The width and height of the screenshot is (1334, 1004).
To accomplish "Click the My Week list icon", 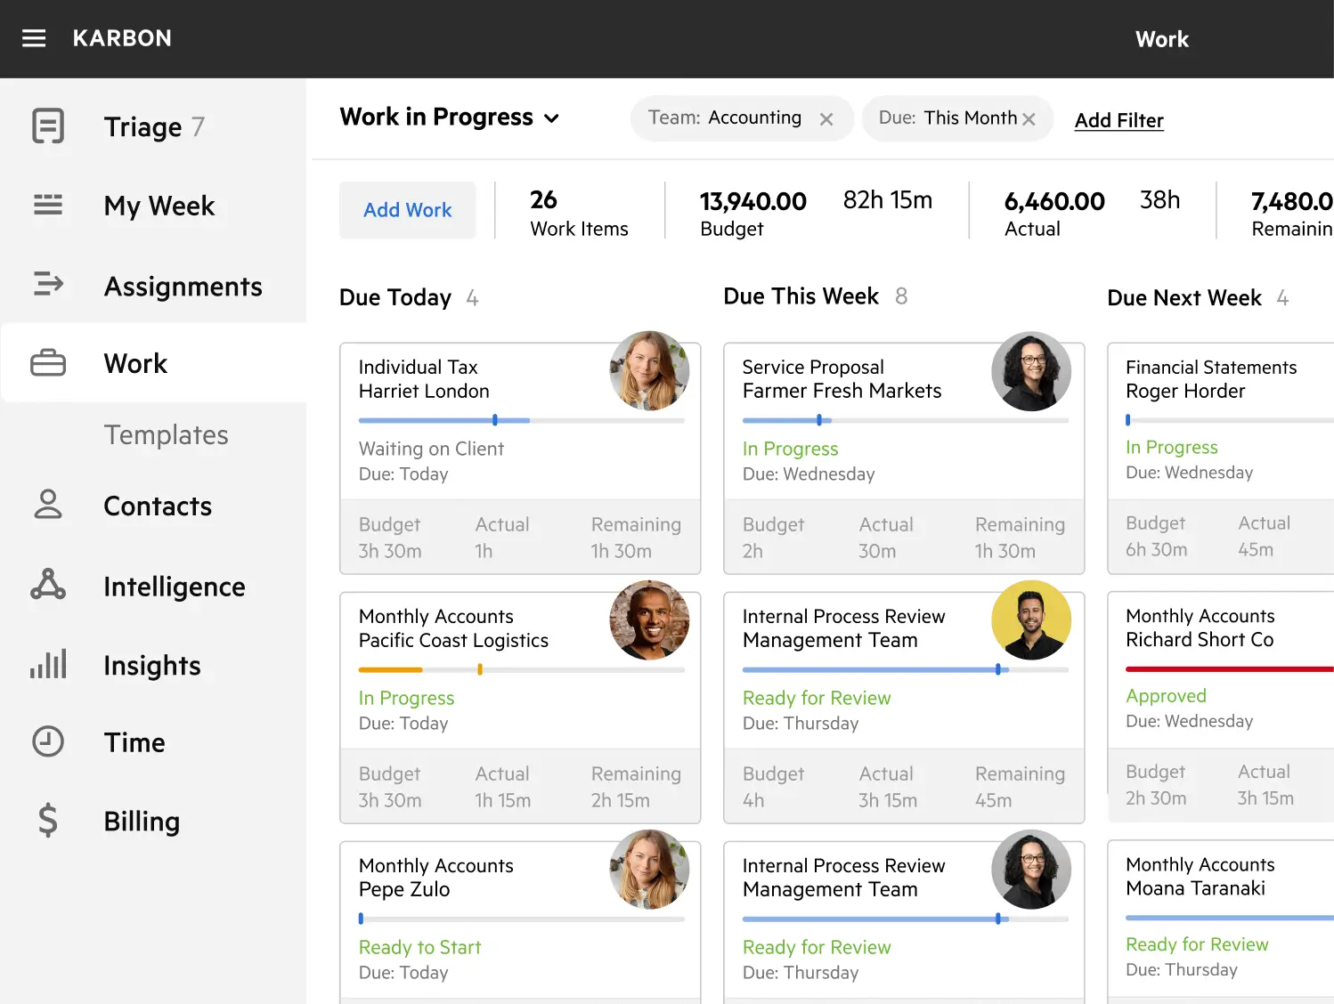I will pos(48,205).
